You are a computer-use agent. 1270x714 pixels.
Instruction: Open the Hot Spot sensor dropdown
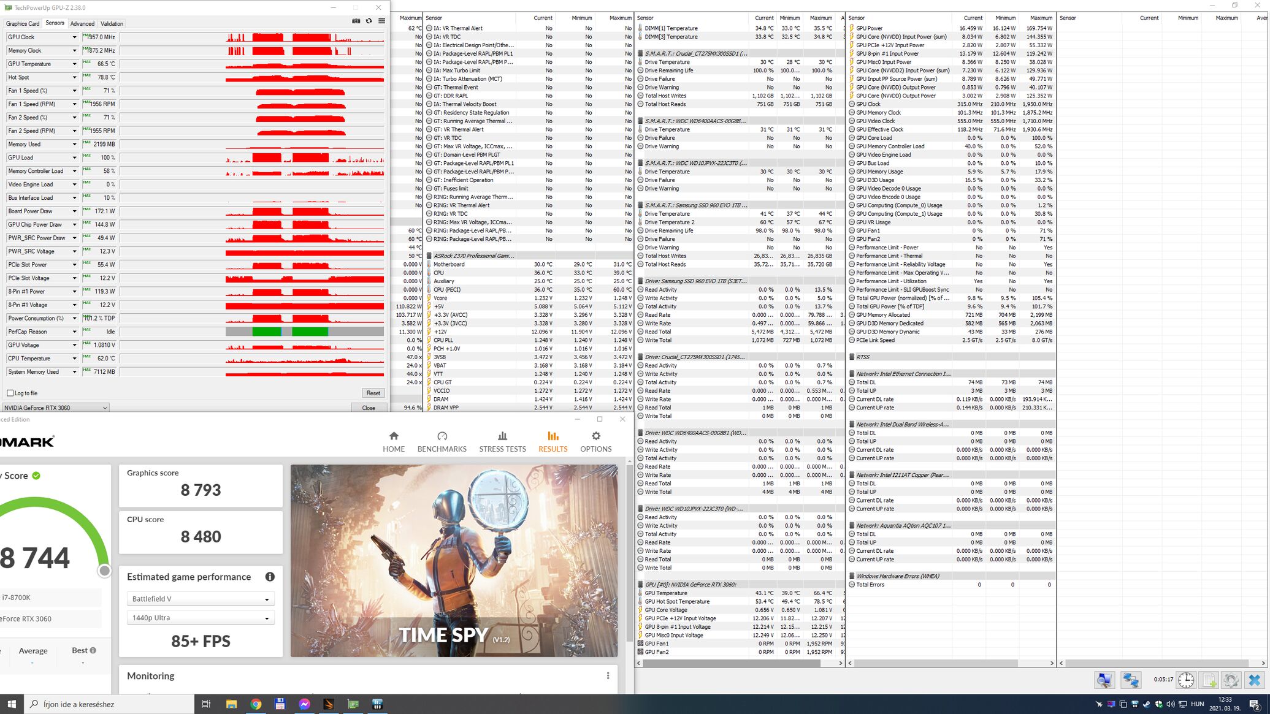74,77
